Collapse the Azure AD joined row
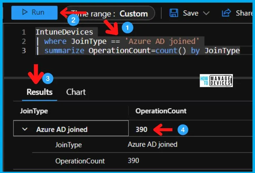Viewport: 255px width, 173px height. point(25,129)
